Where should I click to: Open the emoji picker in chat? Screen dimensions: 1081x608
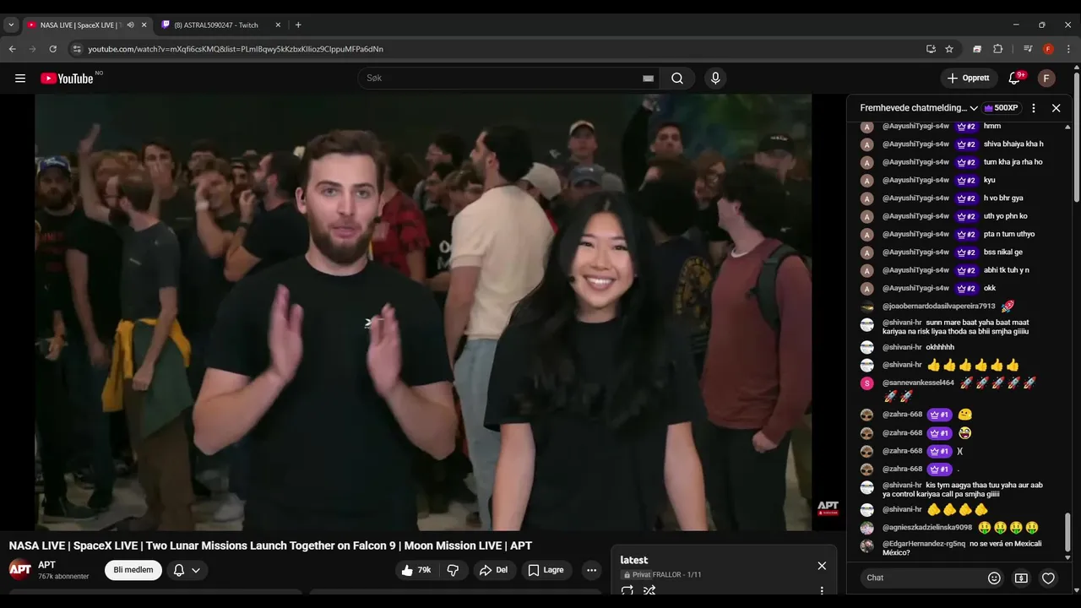tap(994, 578)
